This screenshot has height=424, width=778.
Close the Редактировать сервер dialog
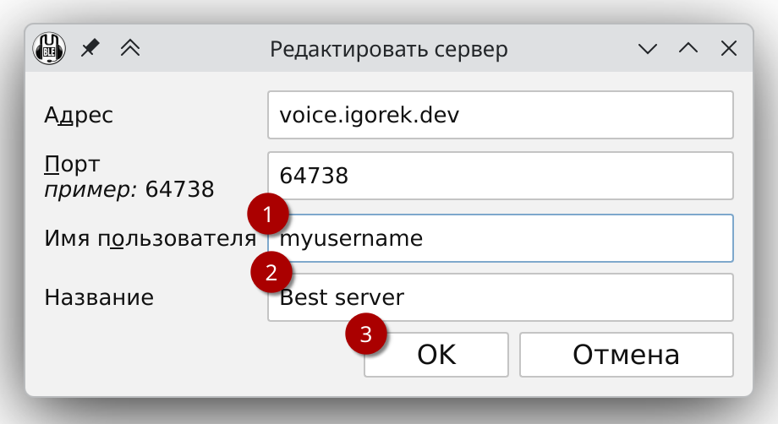(x=728, y=48)
